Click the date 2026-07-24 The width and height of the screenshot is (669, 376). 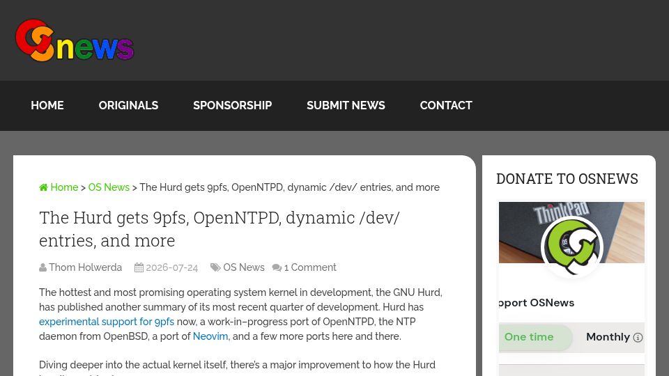point(172,267)
